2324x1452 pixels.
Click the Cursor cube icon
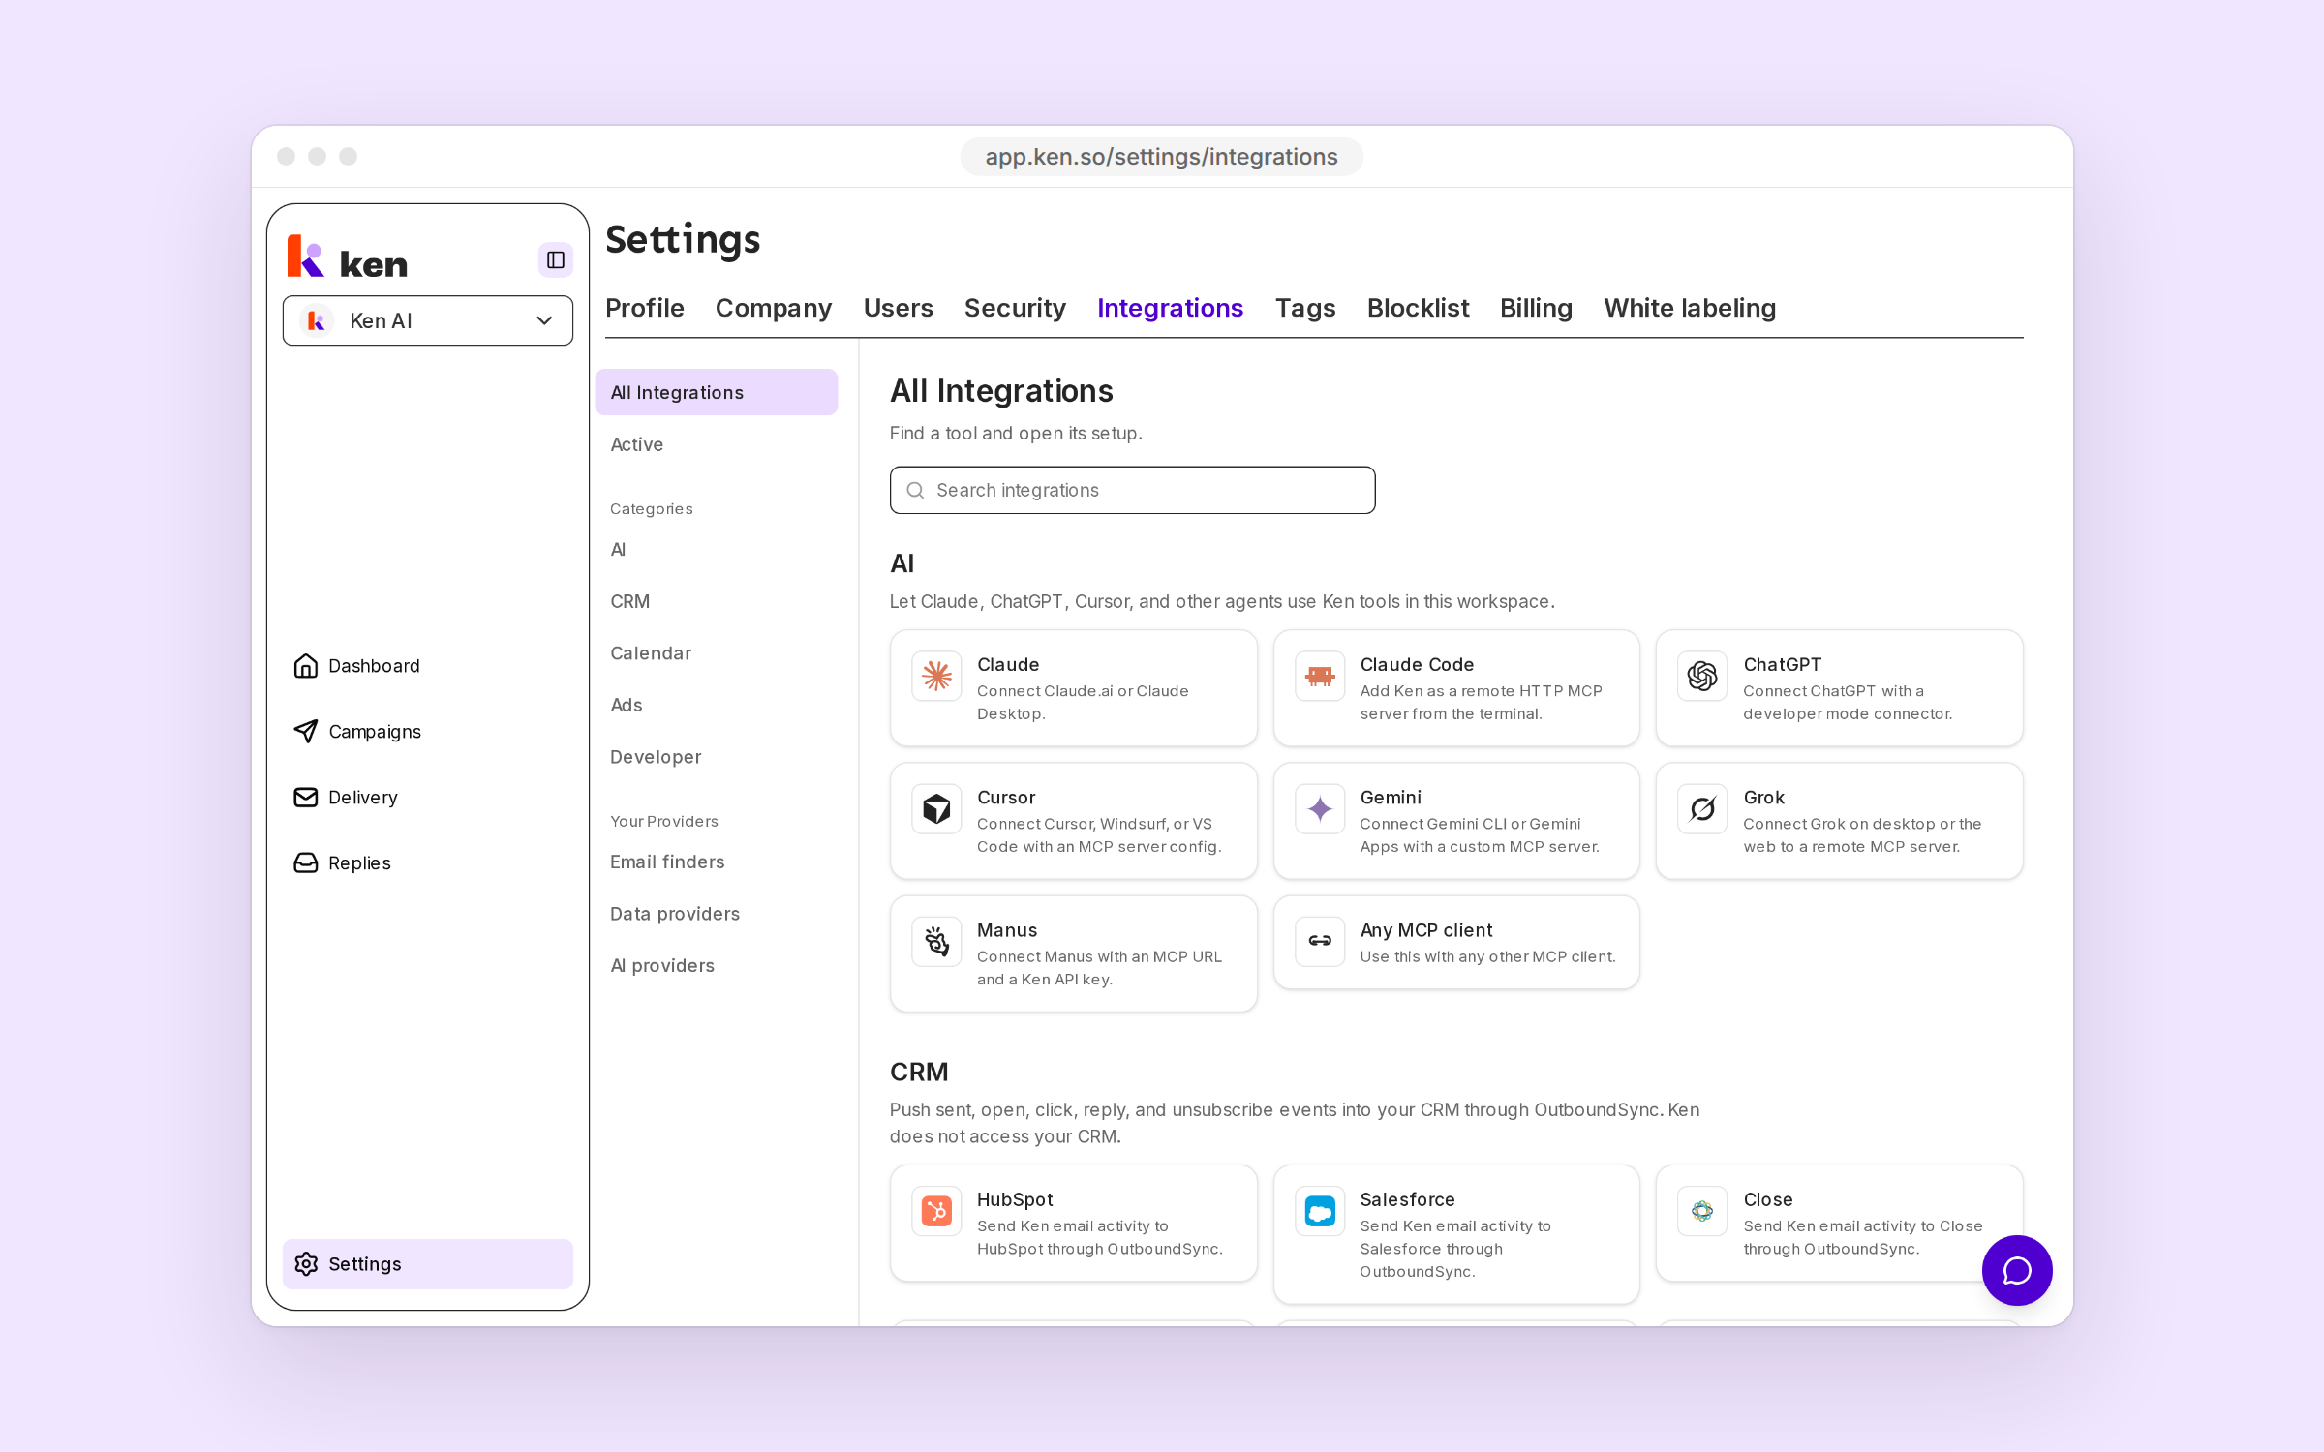936,808
